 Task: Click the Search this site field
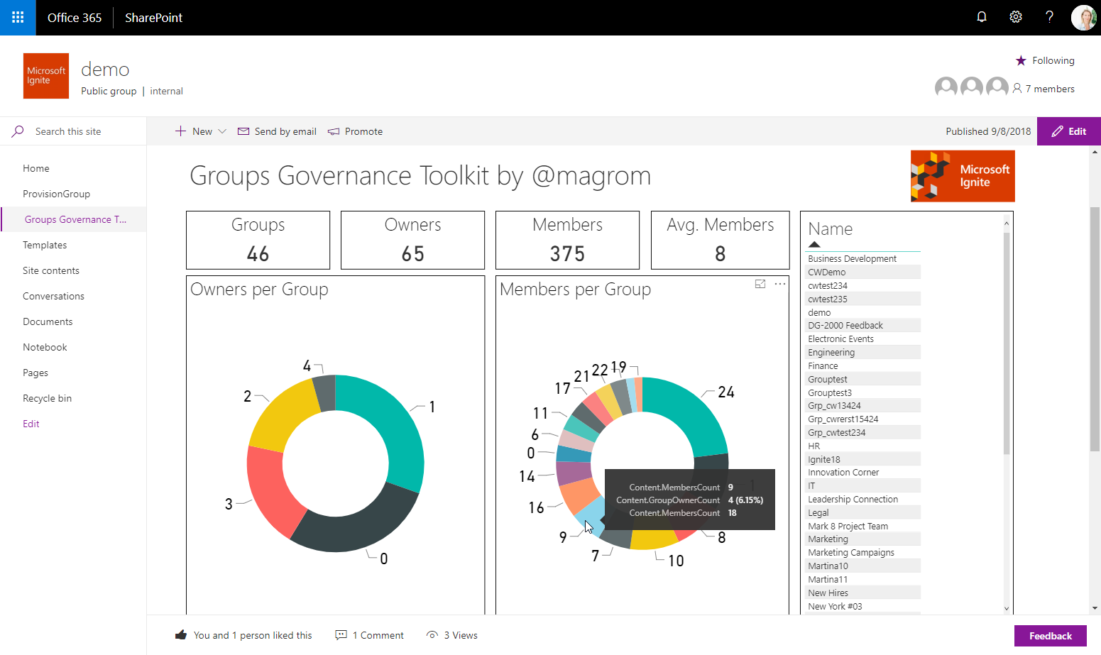[x=78, y=131]
